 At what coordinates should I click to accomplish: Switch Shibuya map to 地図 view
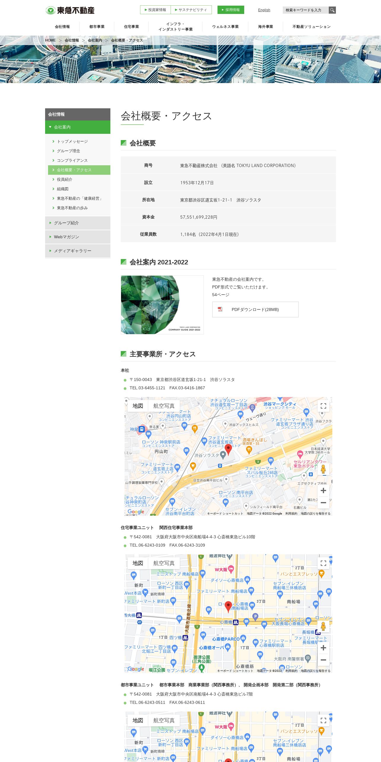pyautogui.click(x=138, y=406)
